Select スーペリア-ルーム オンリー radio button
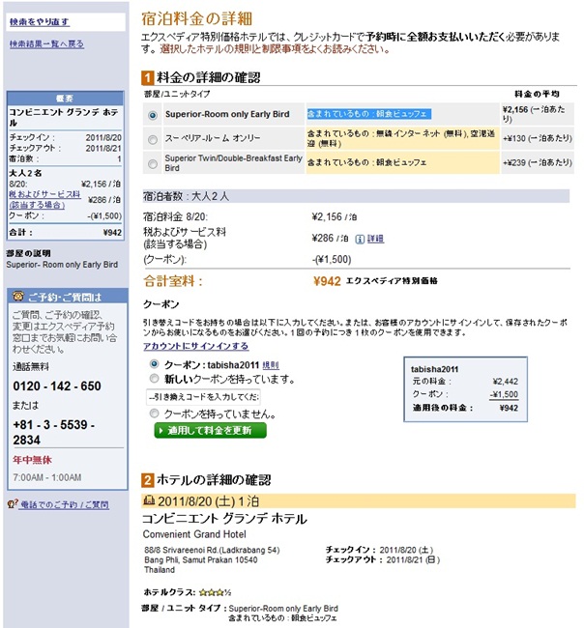This screenshot has height=628, width=584. click(x=153, y=139)
